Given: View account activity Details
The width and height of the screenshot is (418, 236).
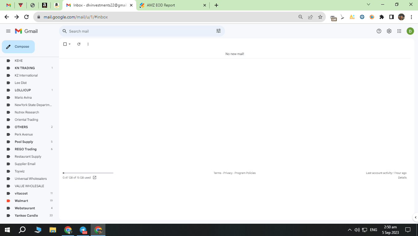Looking at the screenshot, I should tap(402, 178).
